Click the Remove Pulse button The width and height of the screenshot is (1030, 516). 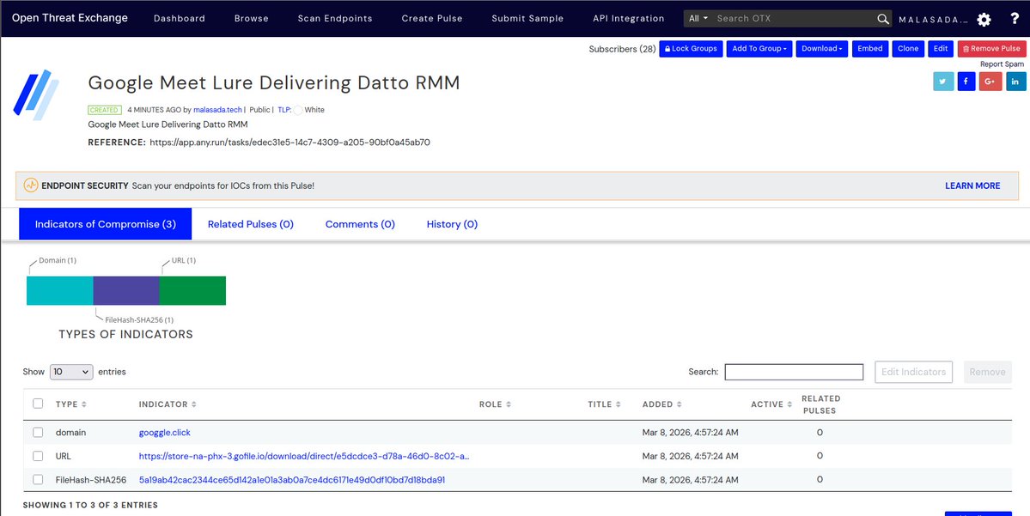[x=992, y=49]
